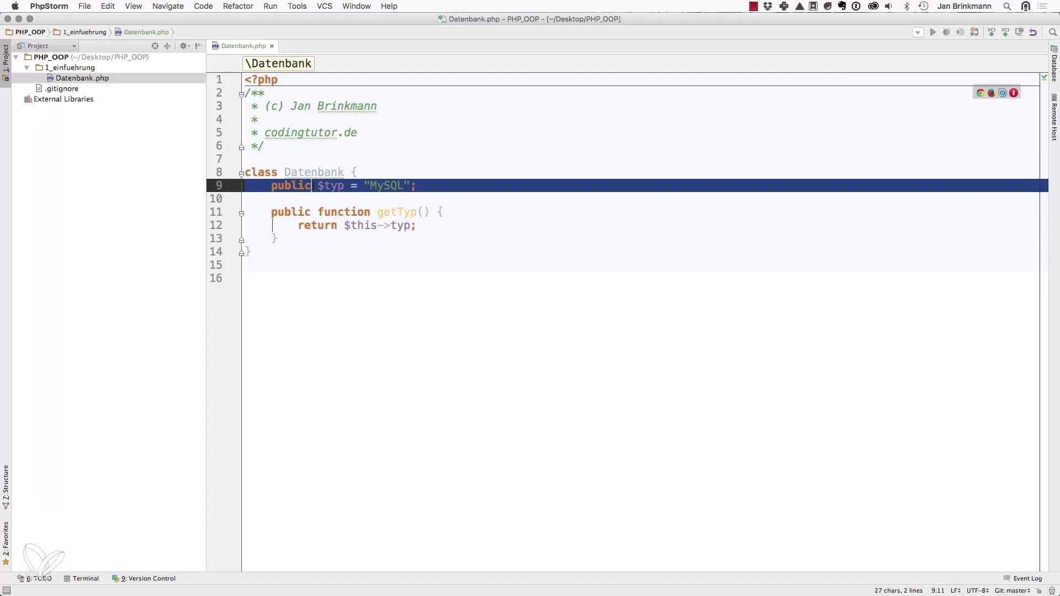The width and height of the screenshot is (1060, 596).
Task: Open Project panel gear settings menu
Action: pyautogui.click(x=184, y=46)
